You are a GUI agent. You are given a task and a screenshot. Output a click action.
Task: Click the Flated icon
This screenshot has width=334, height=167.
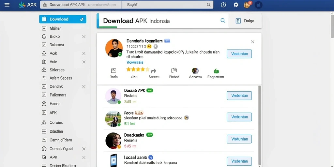tap(174, 70)
